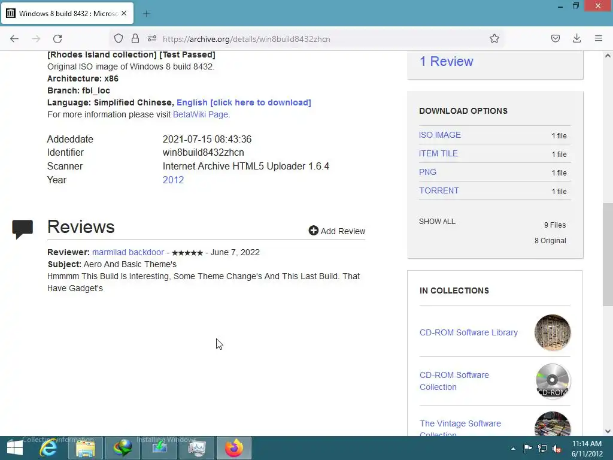View site security padlock information

click(x=135, y=39)
